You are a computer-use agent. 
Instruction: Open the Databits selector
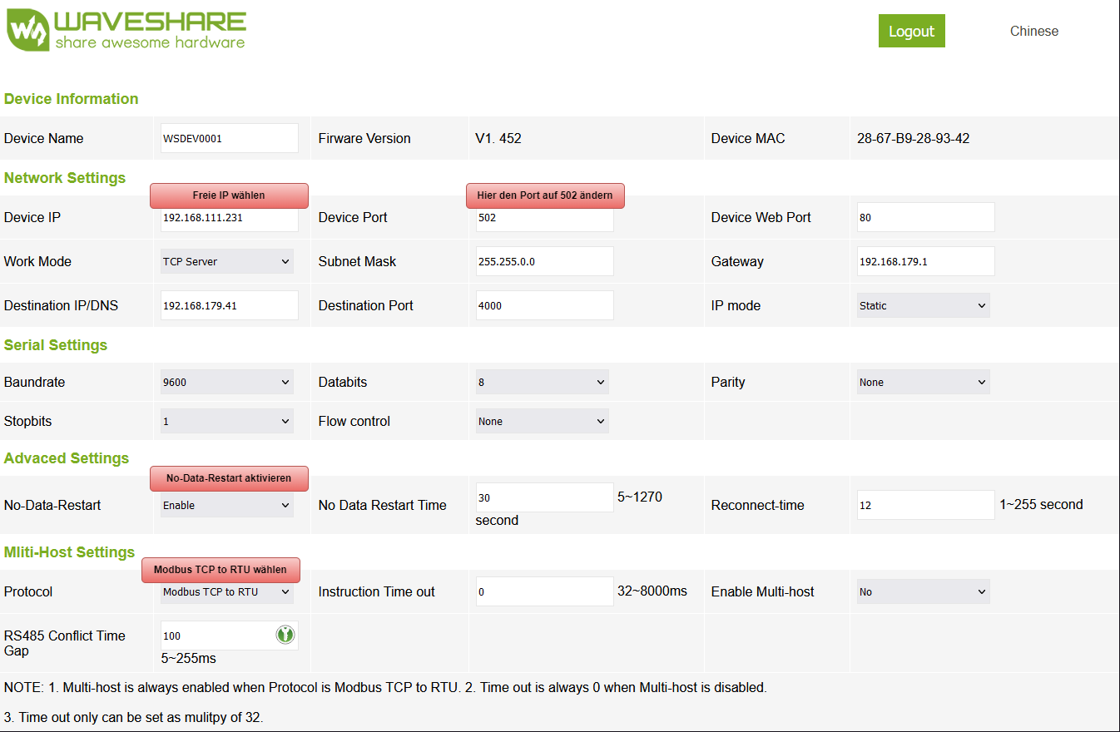point(542,383)
